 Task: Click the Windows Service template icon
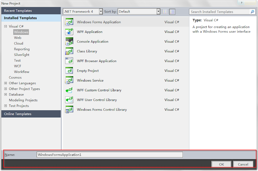coord(69,80)
